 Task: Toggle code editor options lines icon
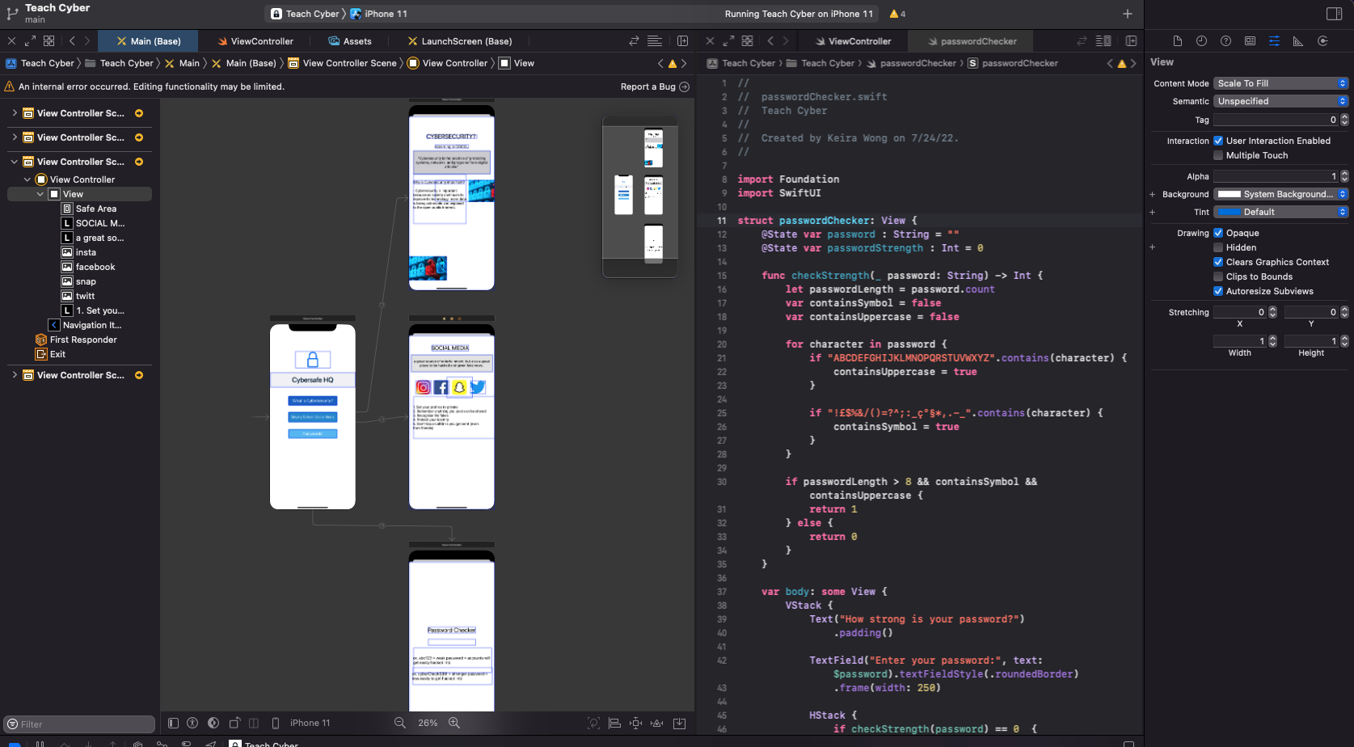[1103, 41]
